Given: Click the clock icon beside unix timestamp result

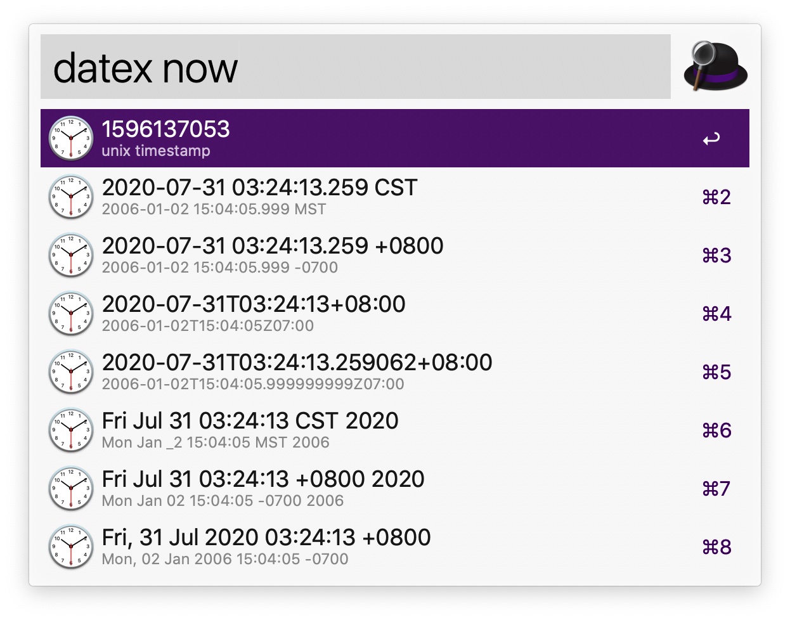Looking at the screenshot, I should (x=71, y=138).
